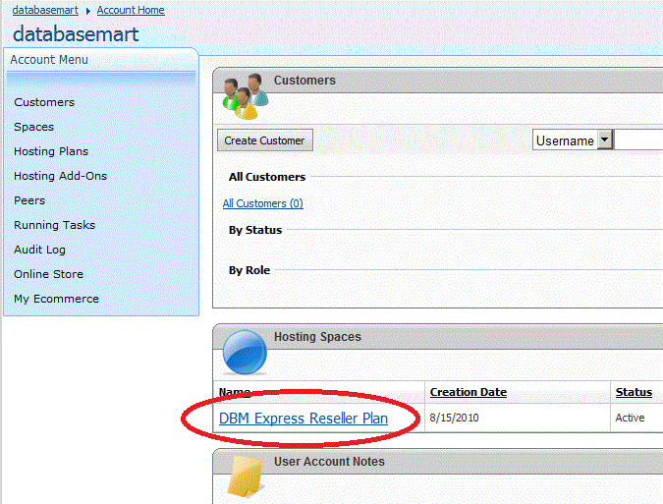This screenshot has width=663, height=504.
Task: Click the All Customers section heading
Action: pyautogui.click(x=267, y=177)
